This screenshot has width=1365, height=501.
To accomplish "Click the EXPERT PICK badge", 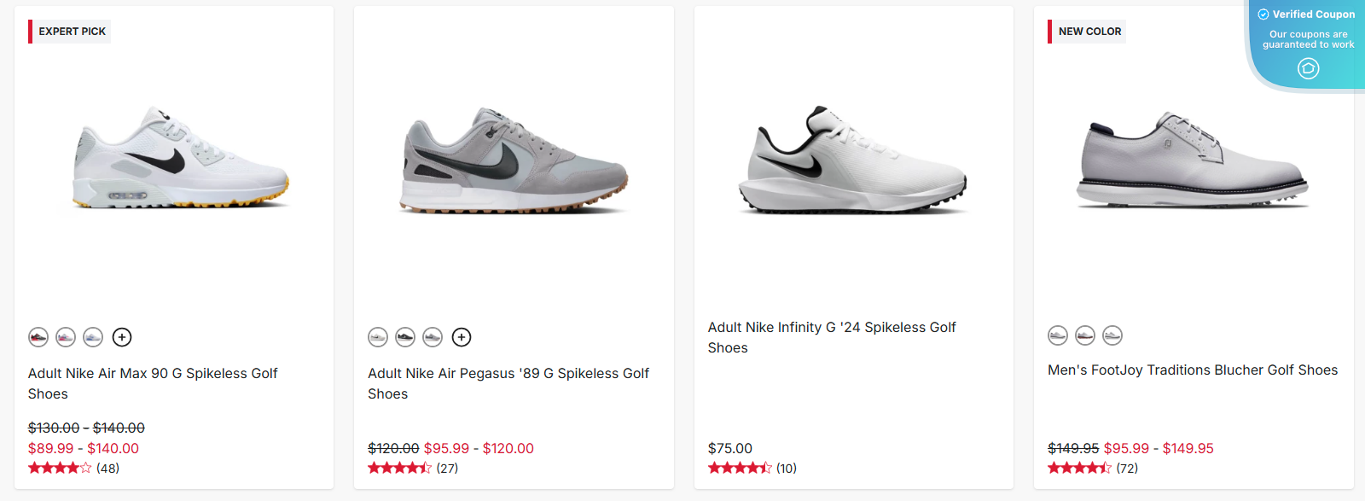I will click(68, 31).
